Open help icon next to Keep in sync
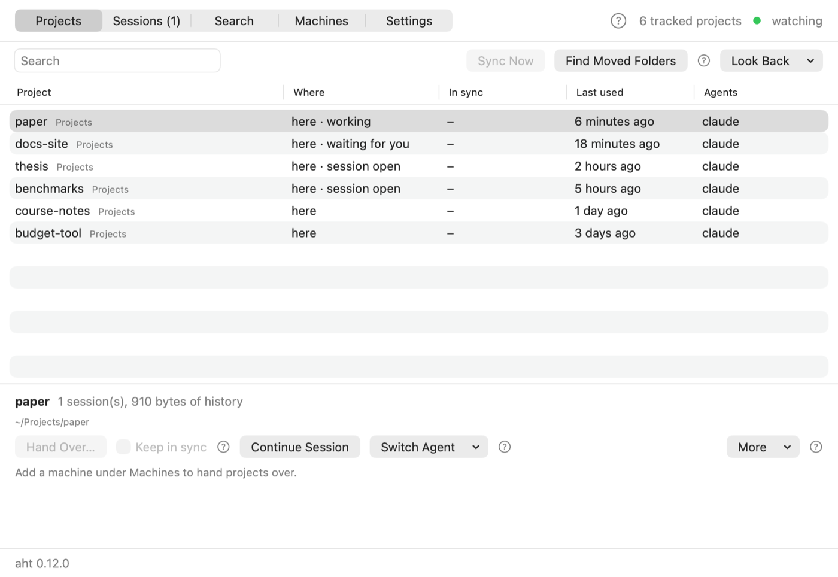Viewport: 838px width, 577px height. (x=223, y=447)
